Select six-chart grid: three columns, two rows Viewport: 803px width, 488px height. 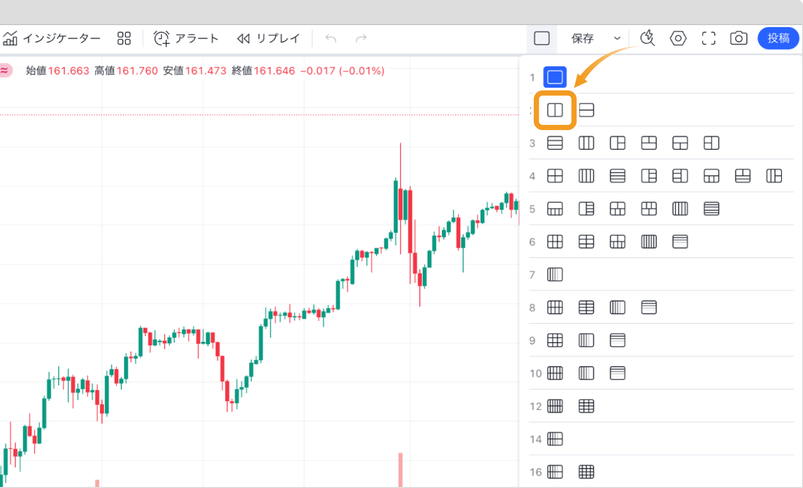pyautogui.click(x=555, y=242)
